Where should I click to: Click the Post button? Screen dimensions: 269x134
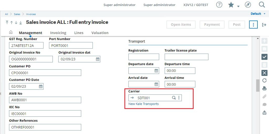coord(236,25)
